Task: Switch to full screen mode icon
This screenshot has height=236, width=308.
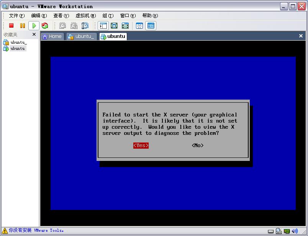Action: pos(114,26)
